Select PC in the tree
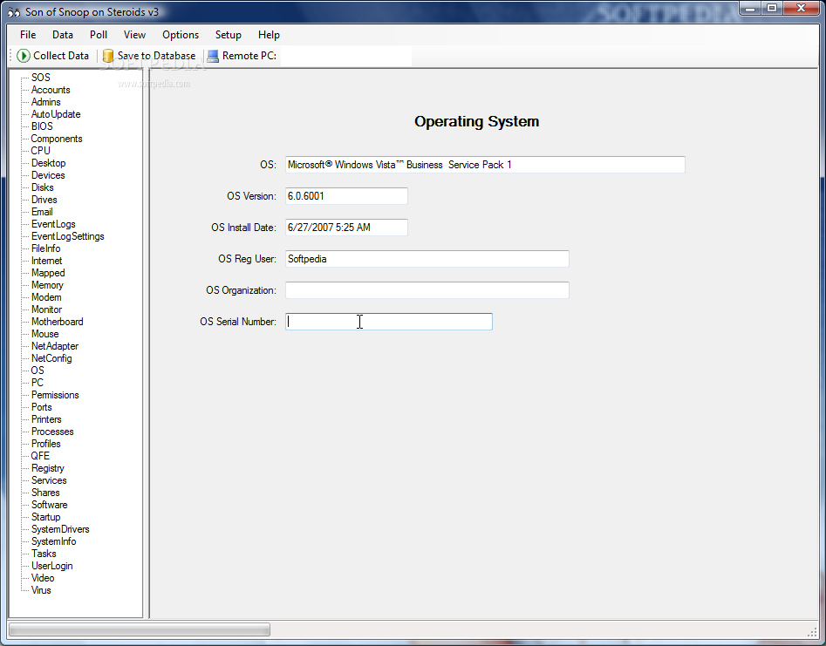This screenshot has width=826, height=646. (38, 383)
